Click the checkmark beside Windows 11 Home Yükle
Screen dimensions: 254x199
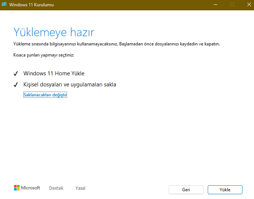pyautogui.click(x=16, y=74)
